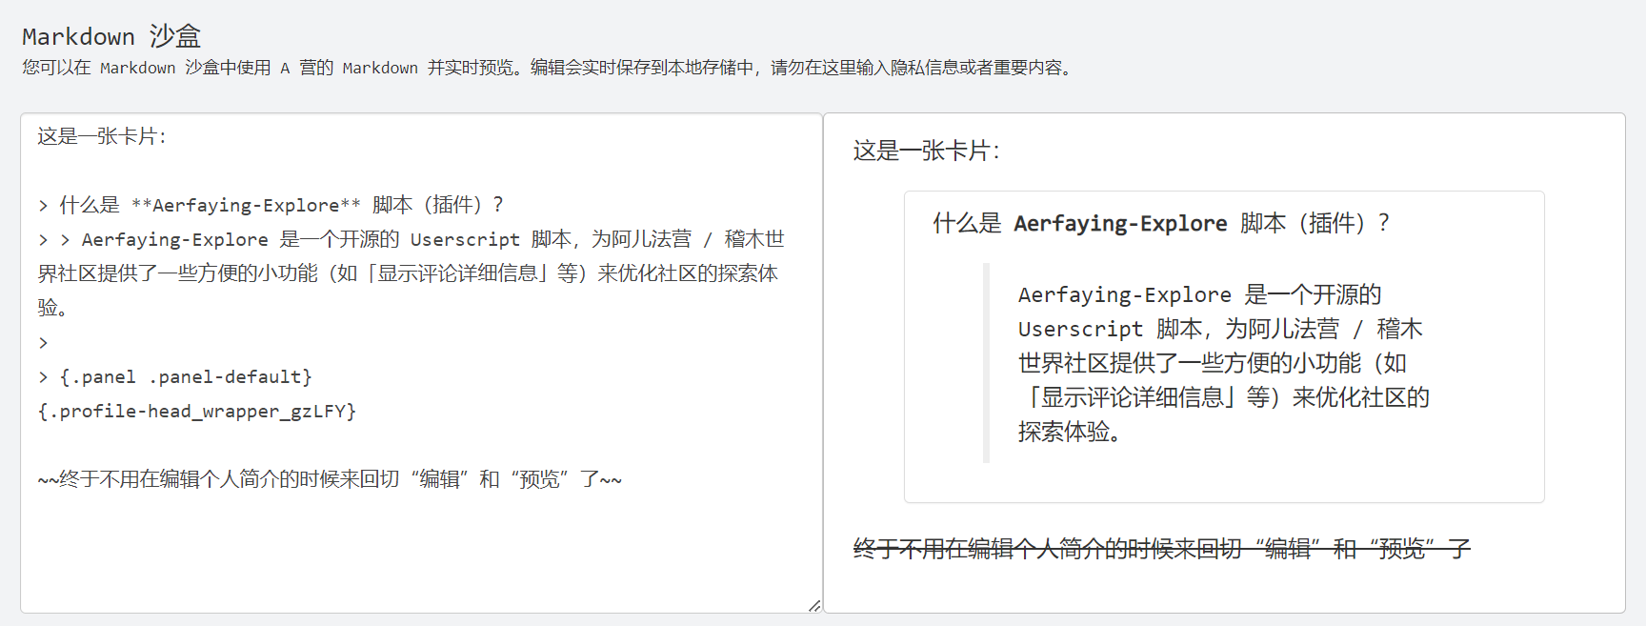Click "{.panel .panel-default}" in the editor
The width and height of the screenshot is (1646, 626).
coord(186,376)
